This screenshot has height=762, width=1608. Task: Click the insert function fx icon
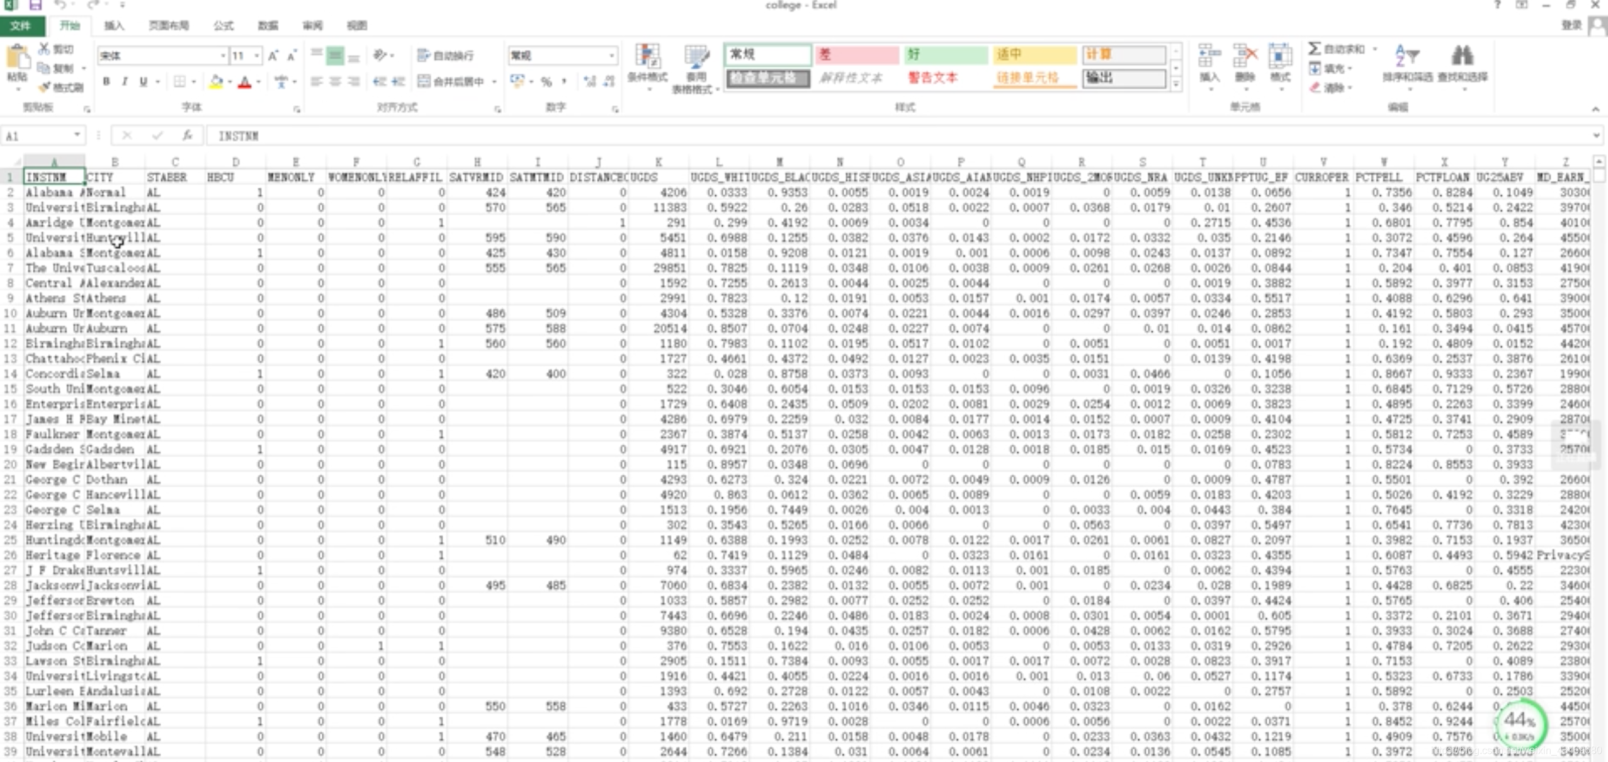tap(187, 135)
